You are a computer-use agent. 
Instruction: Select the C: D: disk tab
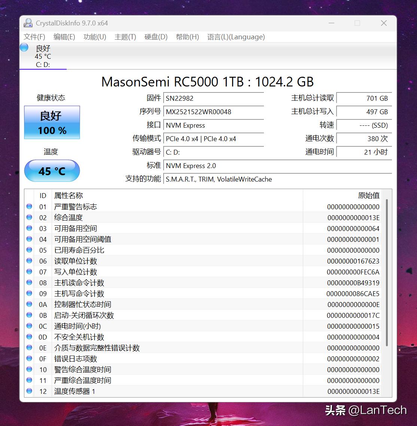43,56
